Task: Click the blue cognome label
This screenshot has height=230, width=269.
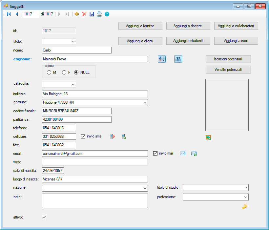Action: pos(23,59)
